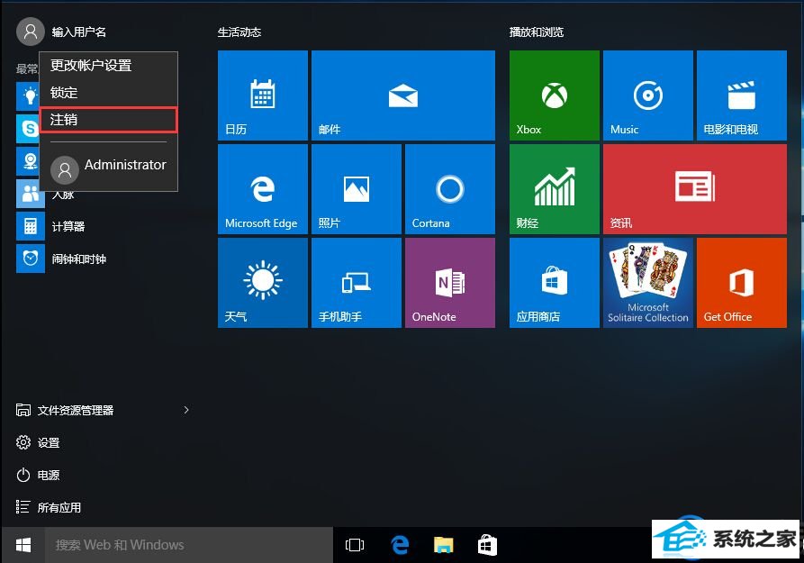Open the 电影和电视 movies tile
This screenshot has width=804, height=563.
(x=742, y=95)
